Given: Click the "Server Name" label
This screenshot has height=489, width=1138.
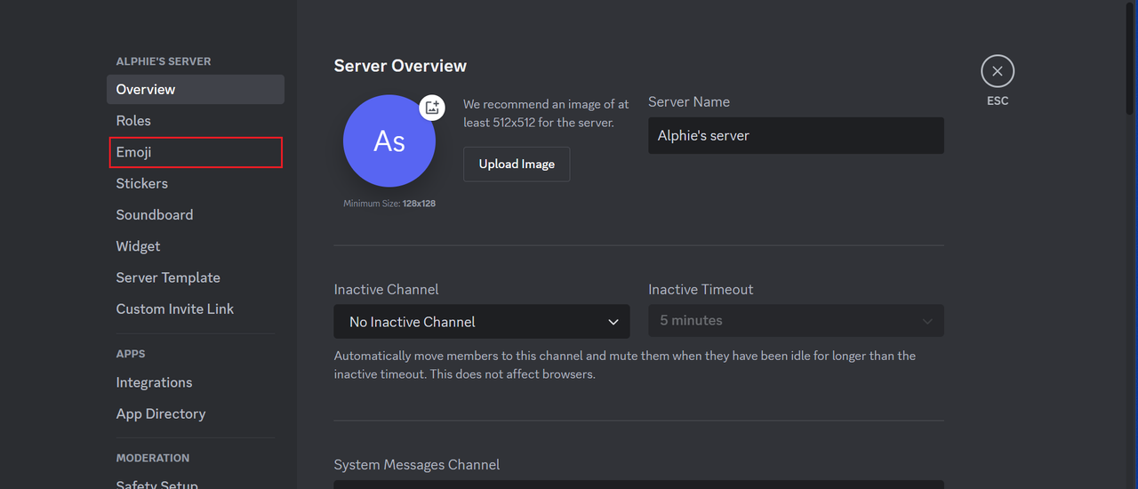Looking at the screenshot, I should coord(689,102).
